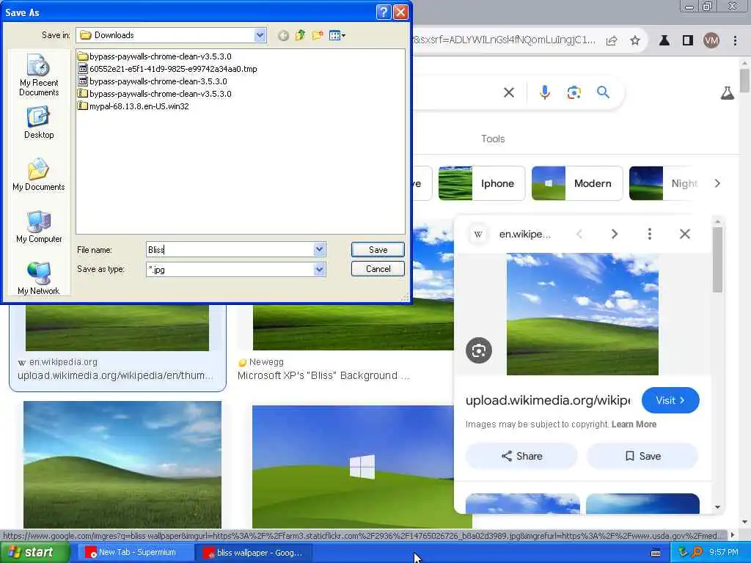Expand the Save as type dropdown arrow
The height and width of the screenshot is (563, 751).
(x=320, y=270)
